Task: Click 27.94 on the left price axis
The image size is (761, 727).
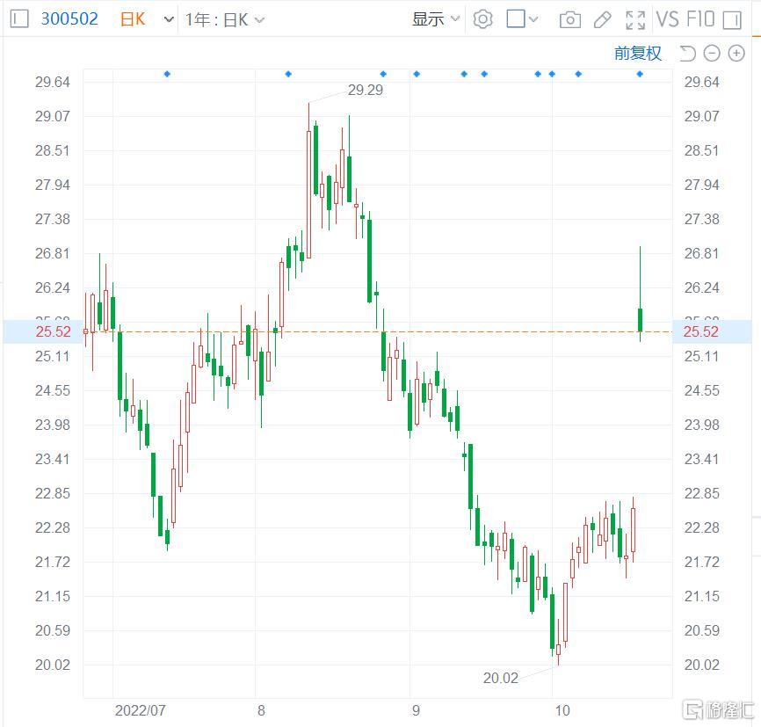Action: 53,185
